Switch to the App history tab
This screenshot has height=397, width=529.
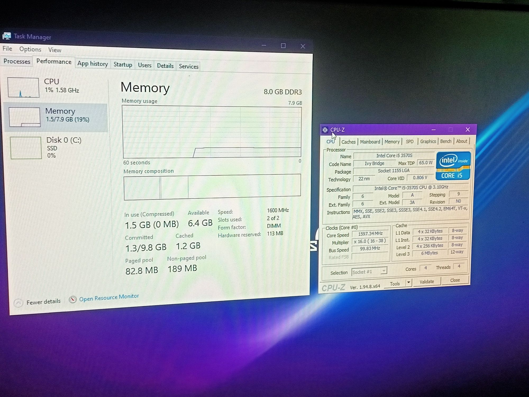tap(93, 64)
